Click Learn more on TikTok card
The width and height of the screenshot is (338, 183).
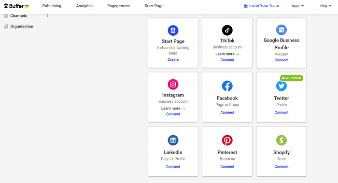pyautogui.click(x=227, y=54)
